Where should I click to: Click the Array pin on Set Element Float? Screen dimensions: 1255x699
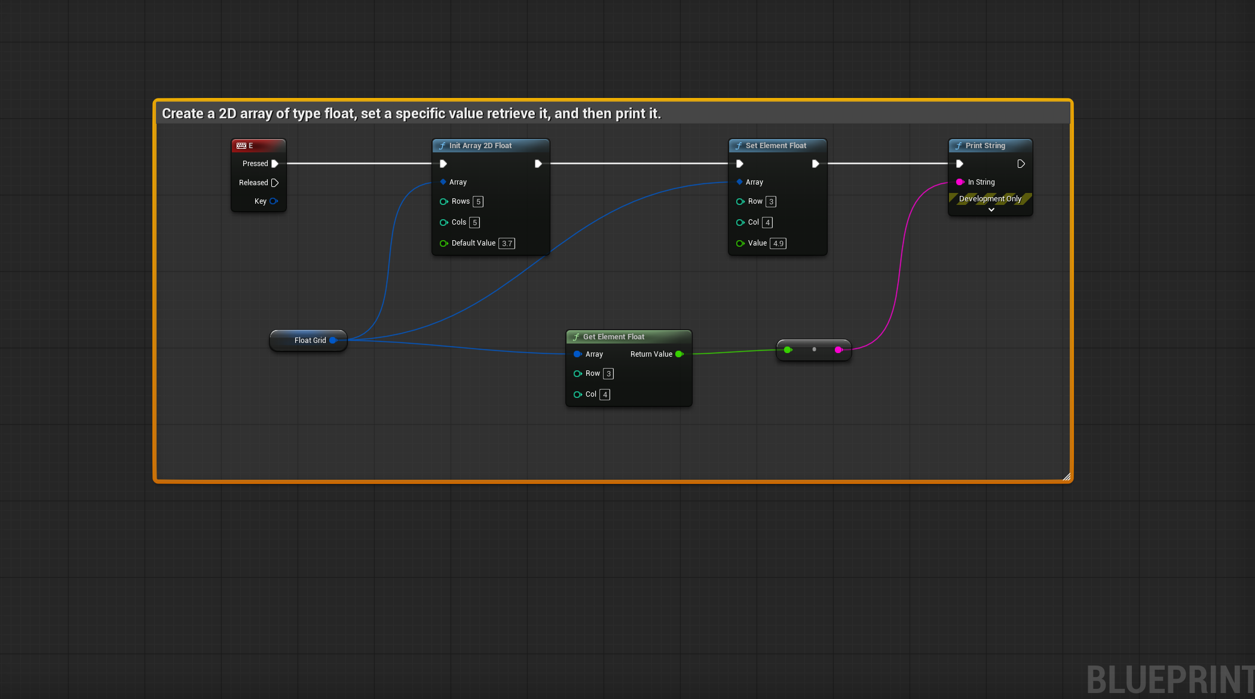click(x=739, y=182)
